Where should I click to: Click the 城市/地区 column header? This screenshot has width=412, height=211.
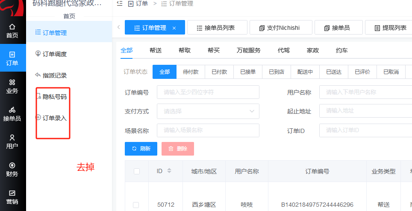coord(204,171)
